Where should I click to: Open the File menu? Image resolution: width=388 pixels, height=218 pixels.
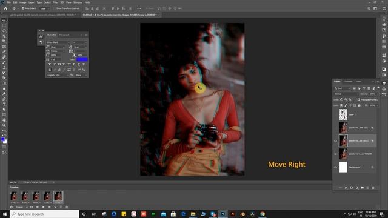[x=8, y=2]
